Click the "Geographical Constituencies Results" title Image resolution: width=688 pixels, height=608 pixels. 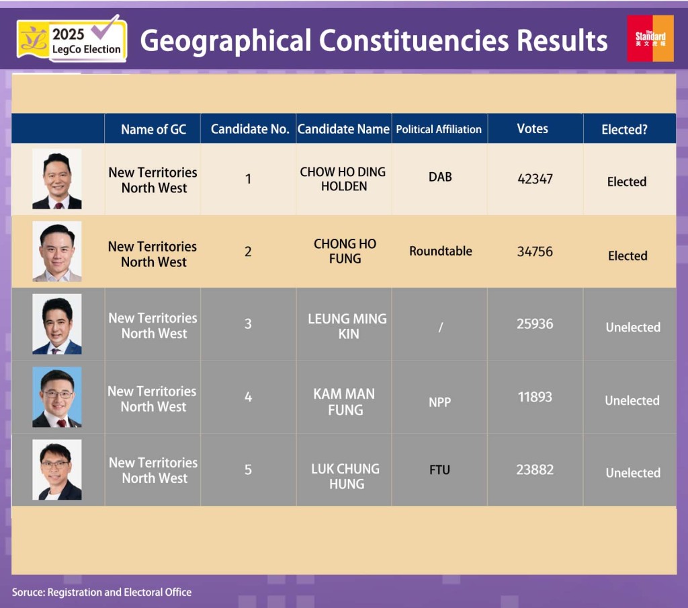[x=374, y=41]
